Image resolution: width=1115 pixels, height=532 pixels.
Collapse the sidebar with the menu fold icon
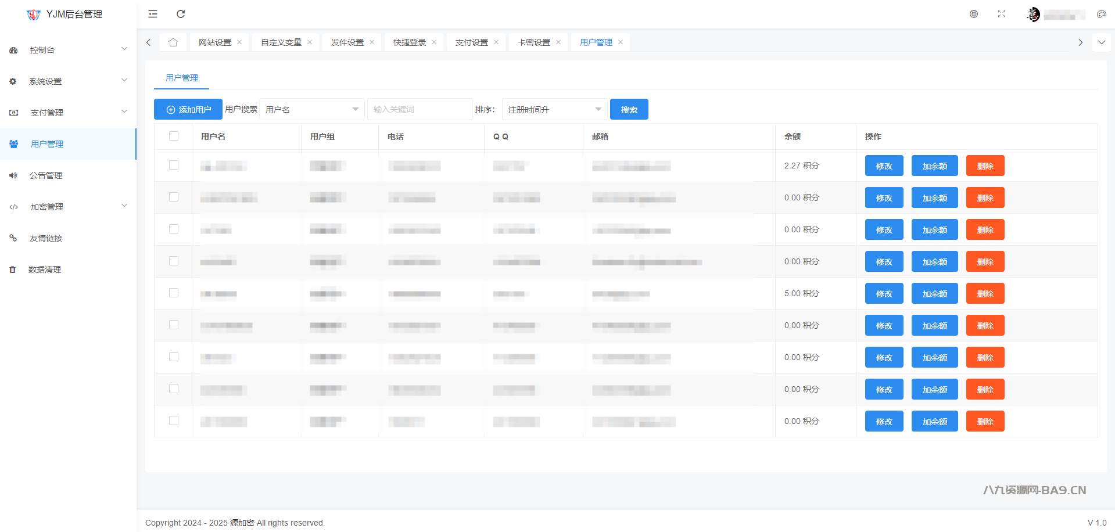(x=153, y=14)
